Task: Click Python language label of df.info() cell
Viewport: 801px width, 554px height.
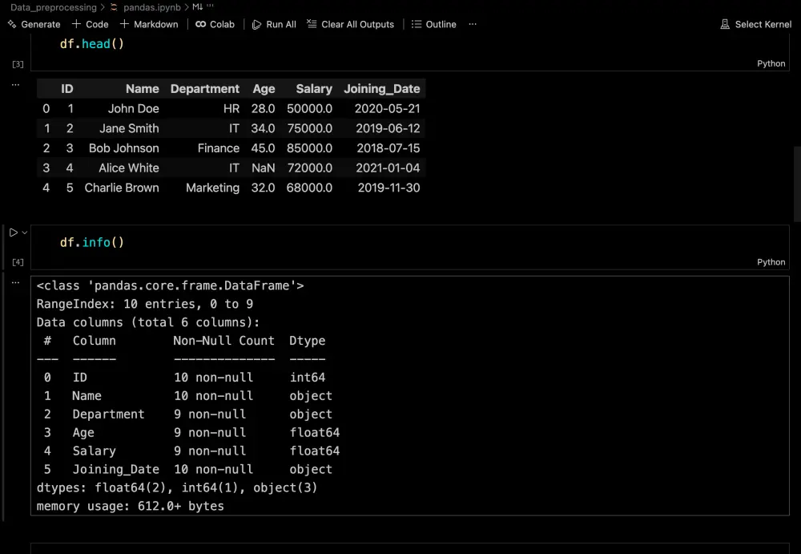Action: pyautogui.click(x=771, y=262)
